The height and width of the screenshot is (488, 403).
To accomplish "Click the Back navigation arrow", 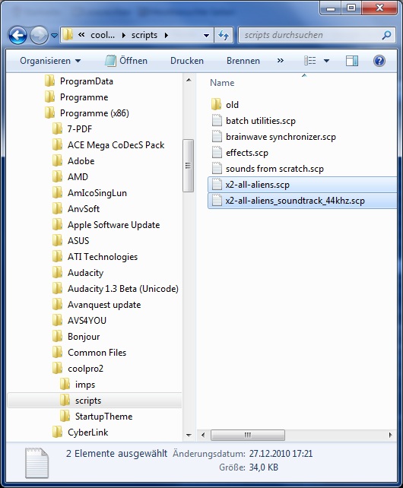I will click(17, 35).
